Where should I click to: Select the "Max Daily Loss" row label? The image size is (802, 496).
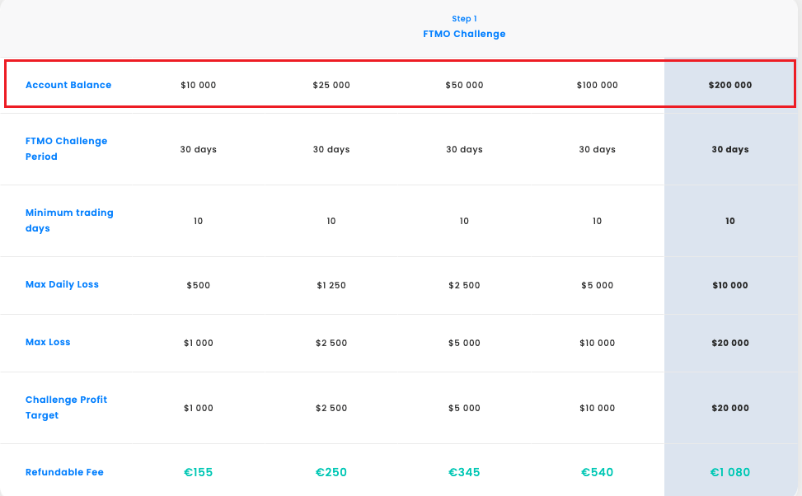coord(62,284)
